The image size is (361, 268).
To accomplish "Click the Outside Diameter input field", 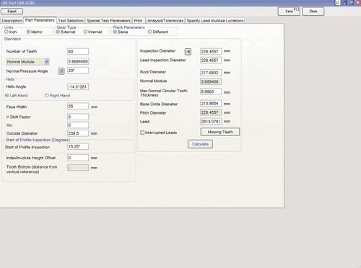I will click(78, 133).
